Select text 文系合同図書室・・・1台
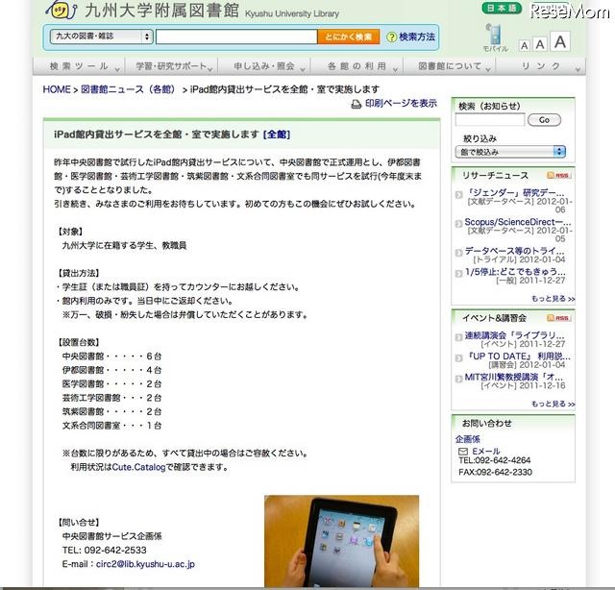615x590 pixels. pos(111,426)
